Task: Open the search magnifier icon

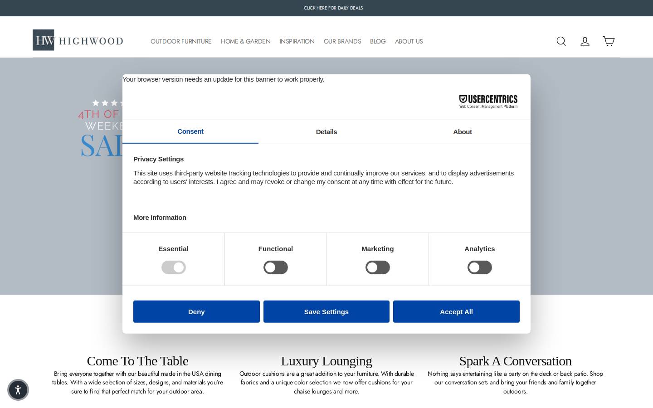Action: 561,41
